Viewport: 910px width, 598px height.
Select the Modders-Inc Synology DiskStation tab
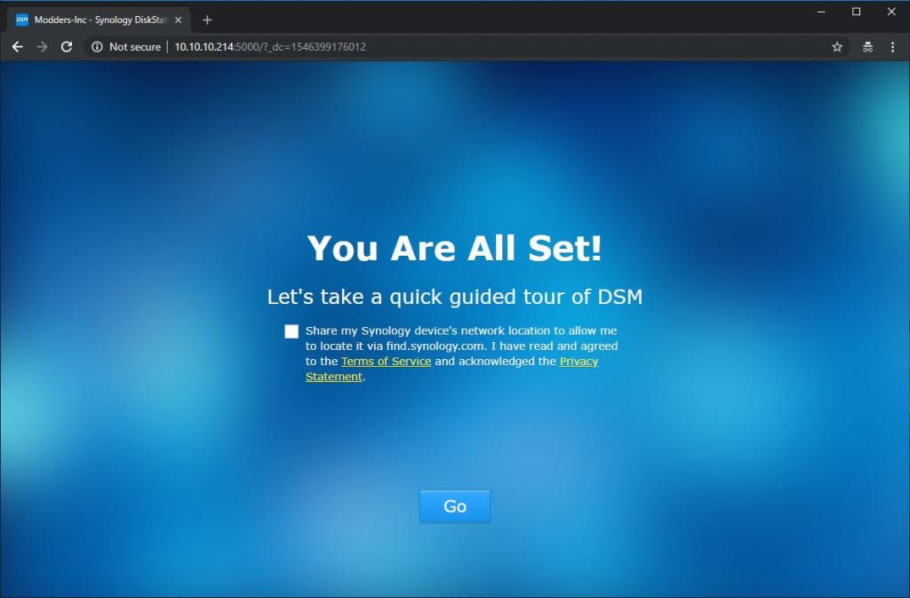tap(100, 20)
